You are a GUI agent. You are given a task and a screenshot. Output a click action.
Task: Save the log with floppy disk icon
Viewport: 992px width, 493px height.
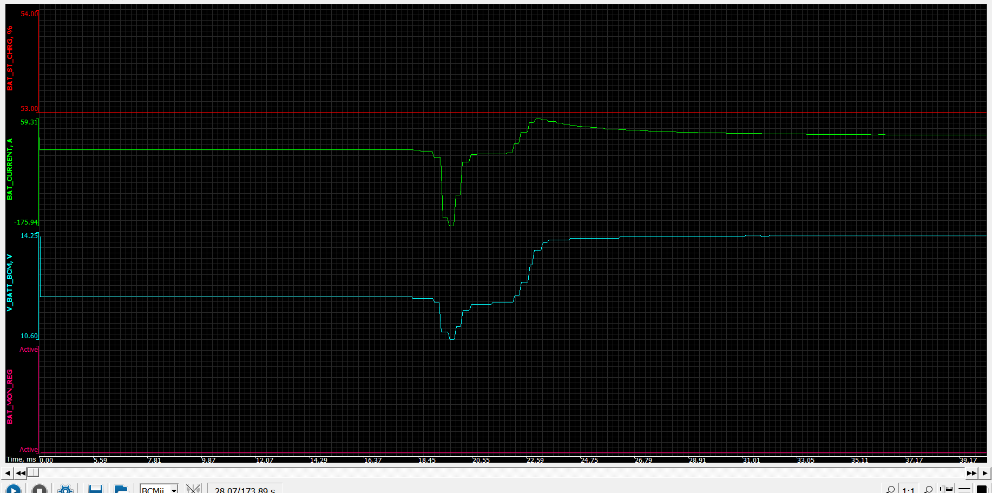tap(96, 489)
